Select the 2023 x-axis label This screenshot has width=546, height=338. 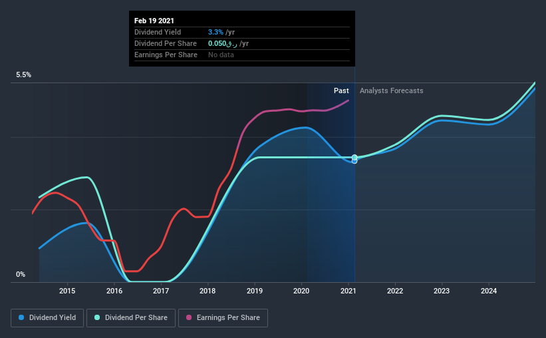442,291
